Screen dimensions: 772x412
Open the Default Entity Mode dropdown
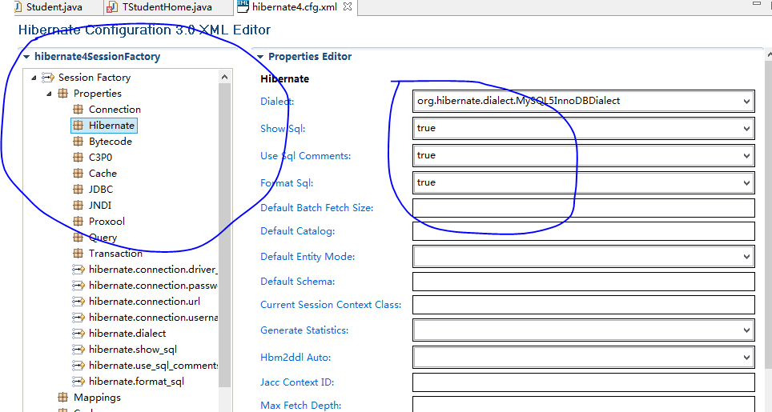click(x=746, y=257)
